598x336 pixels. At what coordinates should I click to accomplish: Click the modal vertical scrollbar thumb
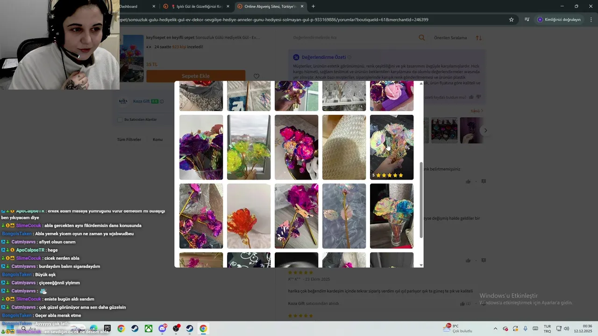421,201
